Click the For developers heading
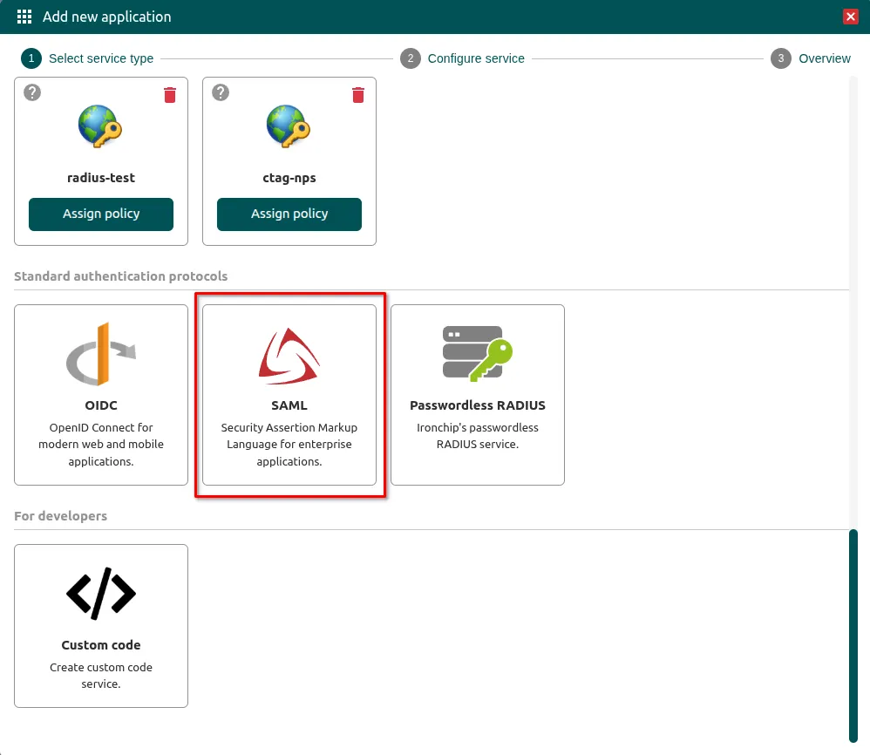Screen dimensions: 870x755 [60, 516]
